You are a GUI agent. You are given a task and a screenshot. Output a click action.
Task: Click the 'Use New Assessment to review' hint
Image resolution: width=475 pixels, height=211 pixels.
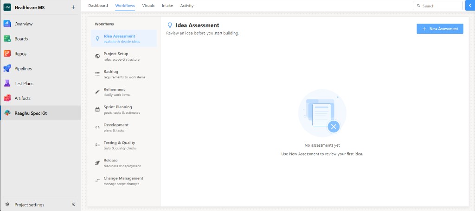tap(322, 154)
